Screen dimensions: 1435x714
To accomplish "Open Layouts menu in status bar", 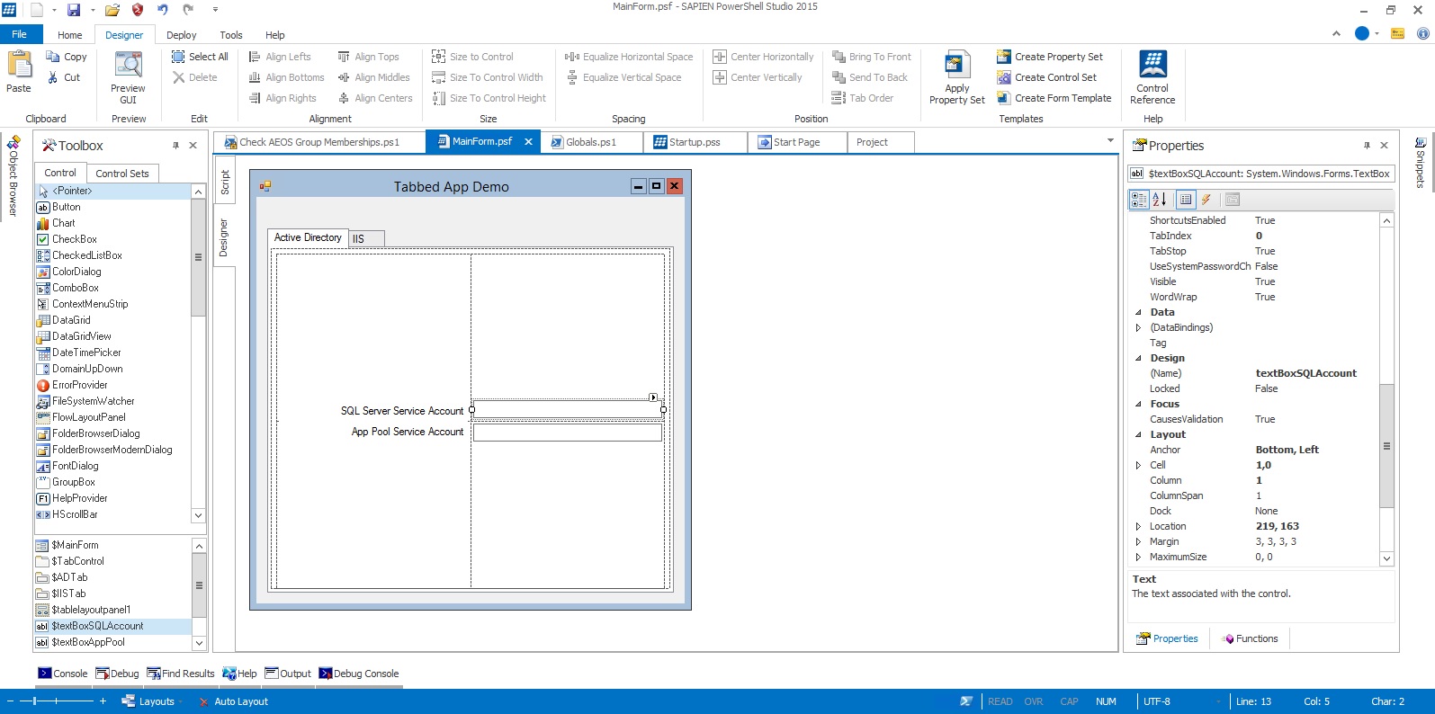I will click(x=150, y=701).
